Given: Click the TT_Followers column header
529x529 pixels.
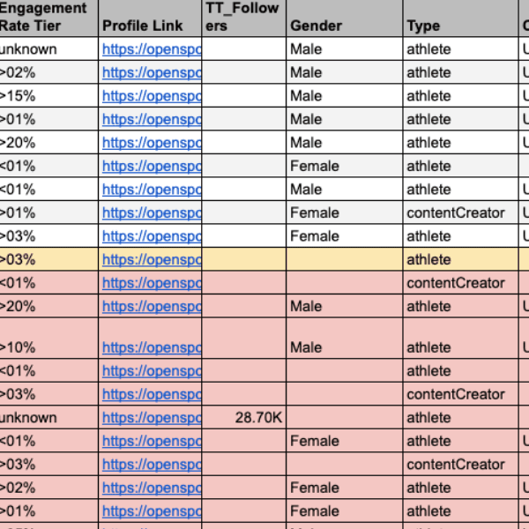Looking at the screenshot, I should click(x=243, y=18).
